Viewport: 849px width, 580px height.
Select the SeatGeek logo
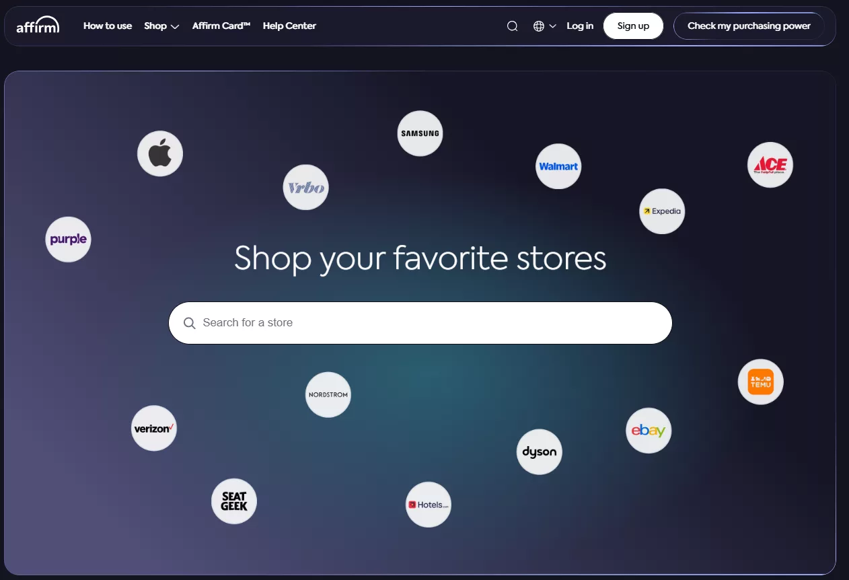click(234, 501)
